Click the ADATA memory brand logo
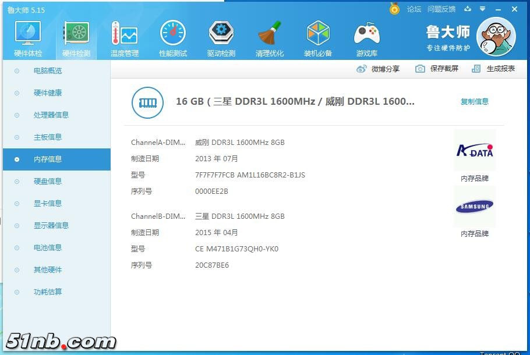 pos(474,151)
